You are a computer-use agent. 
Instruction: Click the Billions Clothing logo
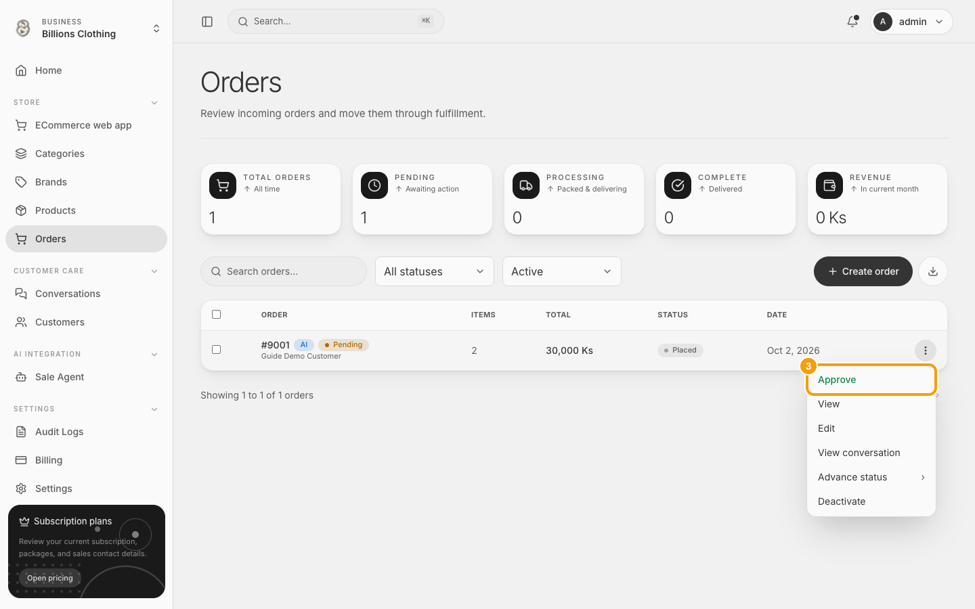click(x=24, y=28)
